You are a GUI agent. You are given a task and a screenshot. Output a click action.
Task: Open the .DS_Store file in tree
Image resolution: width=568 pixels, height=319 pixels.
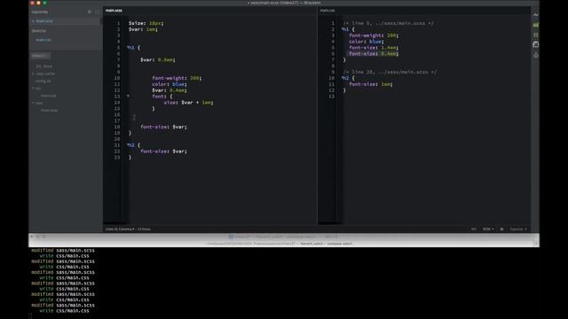coord(44,66)
